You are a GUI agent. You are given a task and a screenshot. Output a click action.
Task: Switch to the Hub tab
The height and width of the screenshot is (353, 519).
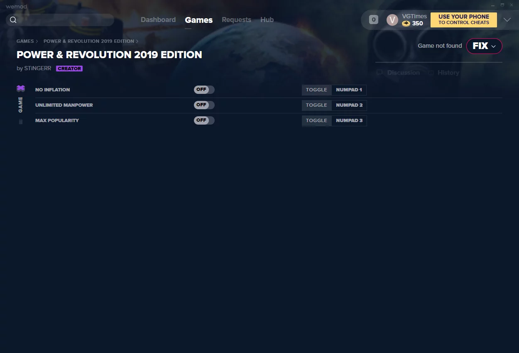click(x=267, y=20)
